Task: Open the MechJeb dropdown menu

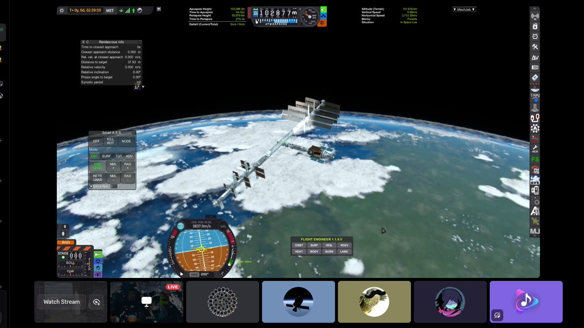Action: [x=464, y=9]
